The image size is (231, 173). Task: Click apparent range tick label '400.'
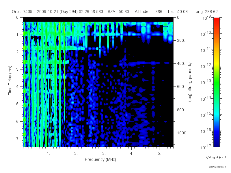[x=181, y=63]
